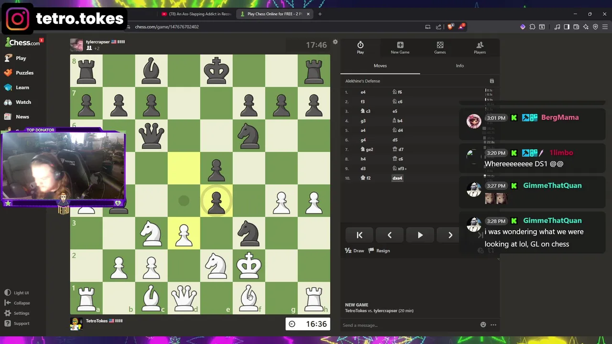Toggle Light UI mode
Screen dimensions: 612x344
[17, 293]
